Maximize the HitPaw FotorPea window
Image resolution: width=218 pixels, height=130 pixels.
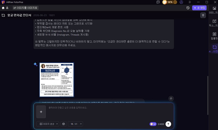point(207,2)
